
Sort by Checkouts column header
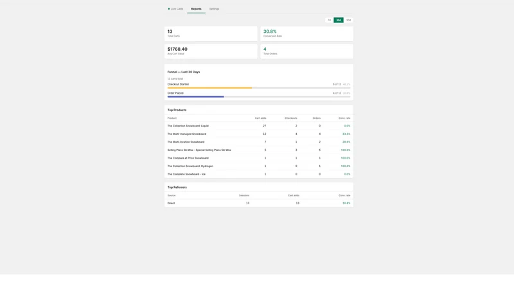291,118
